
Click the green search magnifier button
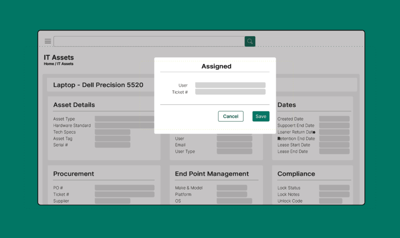pyautogui.click(x=250, y=41)
